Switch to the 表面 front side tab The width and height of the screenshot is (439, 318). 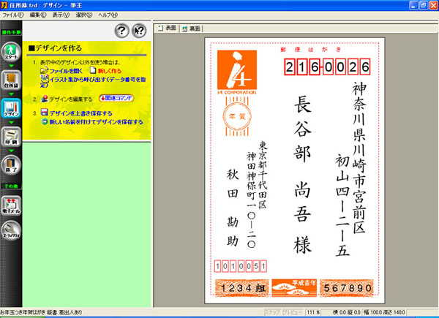tap(168, 28)
